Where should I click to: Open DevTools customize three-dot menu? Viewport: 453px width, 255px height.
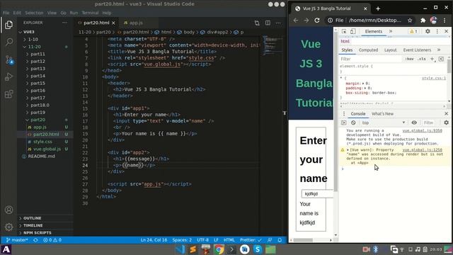(x=437, y=31)
